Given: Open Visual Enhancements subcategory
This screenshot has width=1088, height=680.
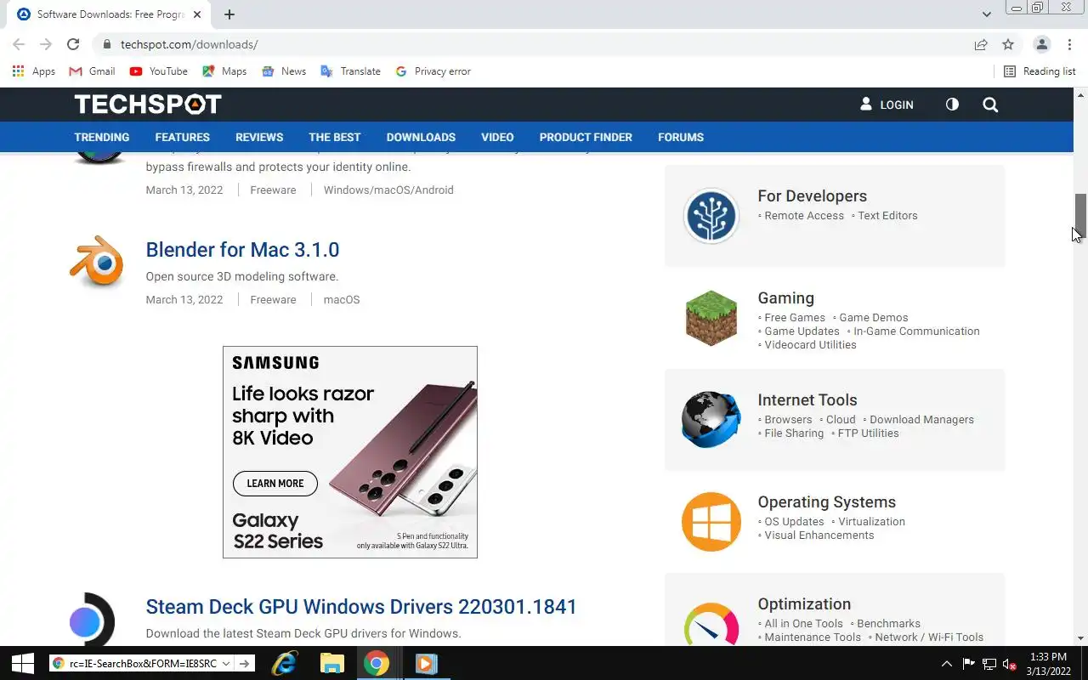Looking at the screenshot, I should point(819,535).
